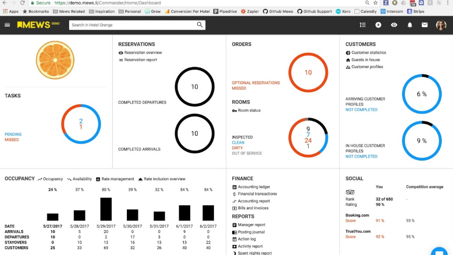Image resolution: width=453 pixels, height=255 pixels.
Task: Open the notifications bell
Action: [410, 25]
